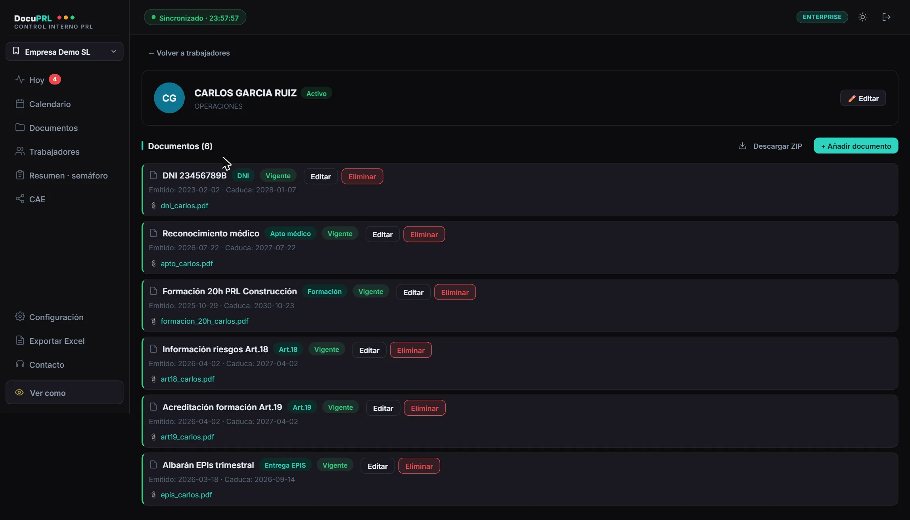Click the ENTERPRISE plan badge
910x520 pixels.
coord(822,17)
